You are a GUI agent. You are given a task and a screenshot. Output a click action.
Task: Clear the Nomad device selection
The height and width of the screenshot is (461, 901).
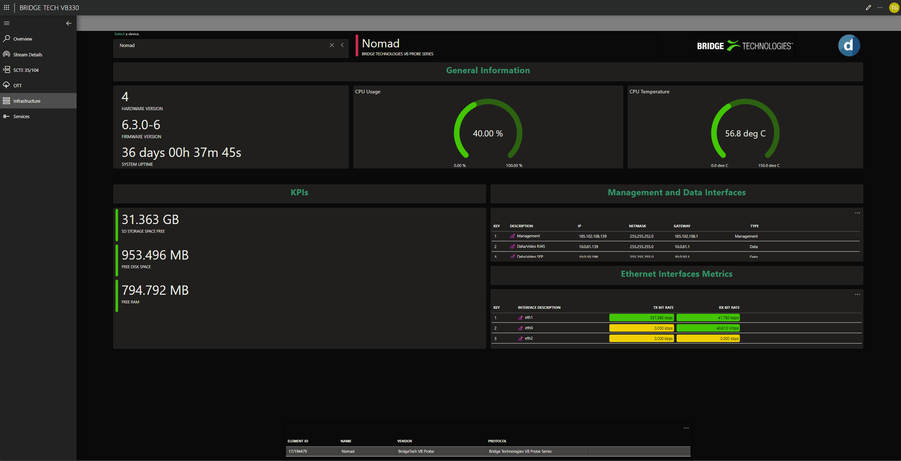coord(332,45)
